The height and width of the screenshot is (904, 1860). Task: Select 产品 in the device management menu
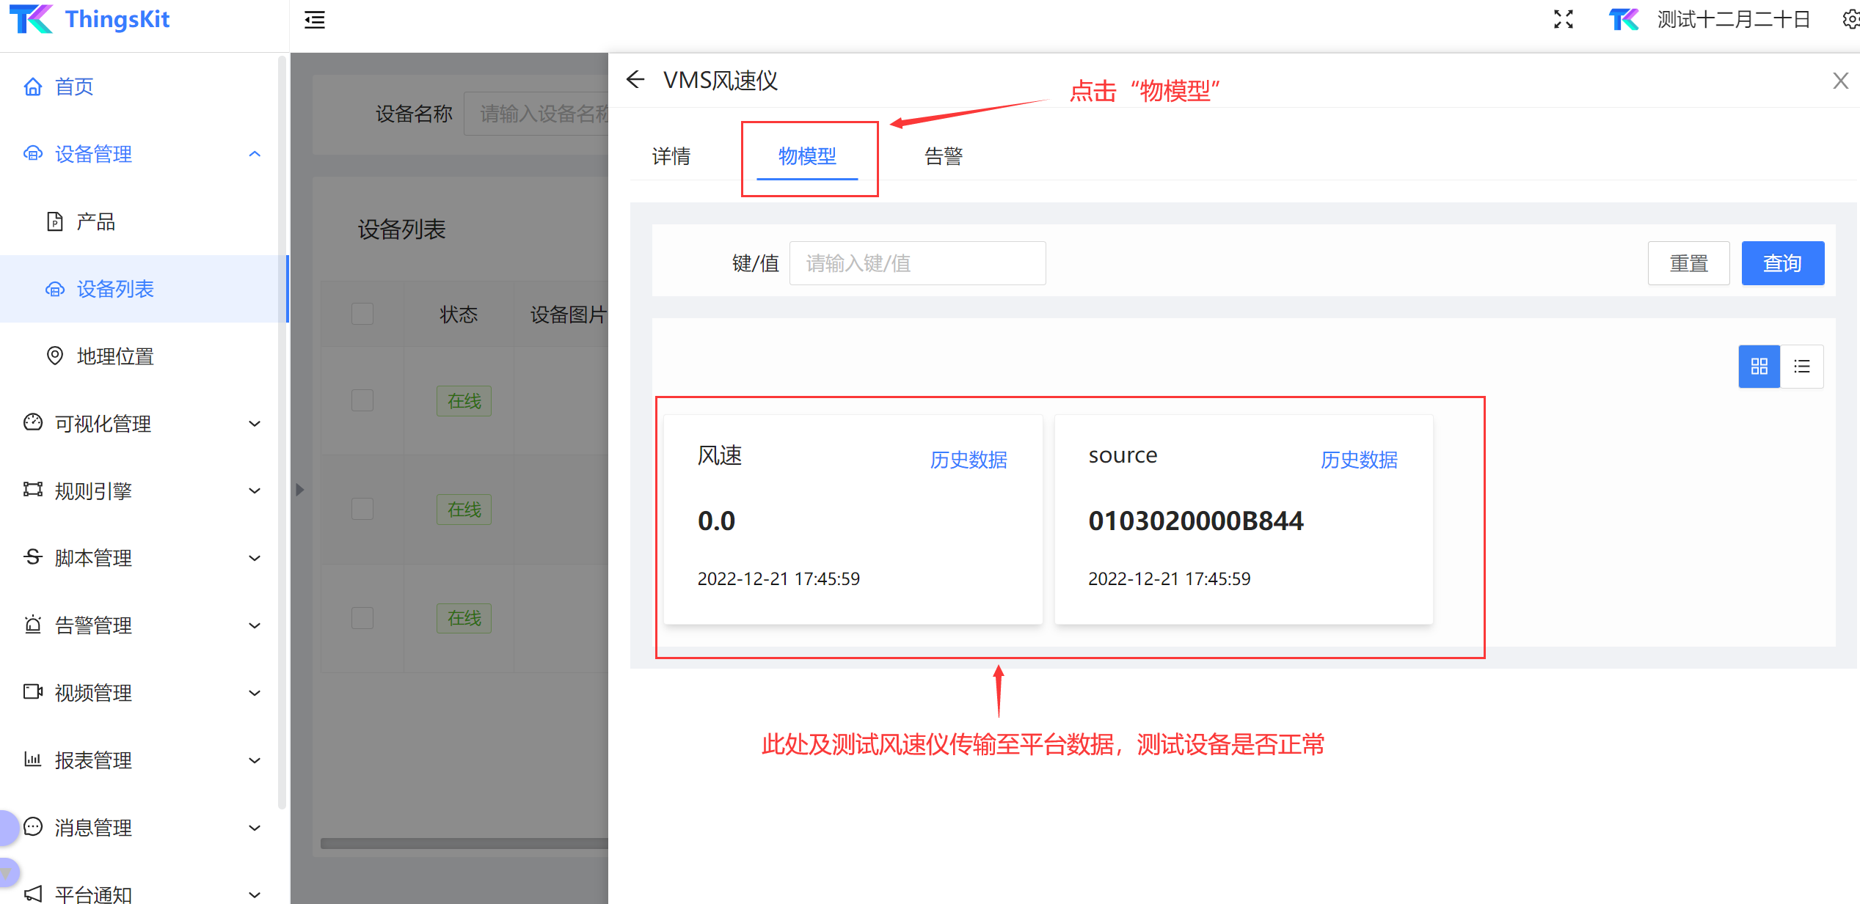(x=95, y=221)
